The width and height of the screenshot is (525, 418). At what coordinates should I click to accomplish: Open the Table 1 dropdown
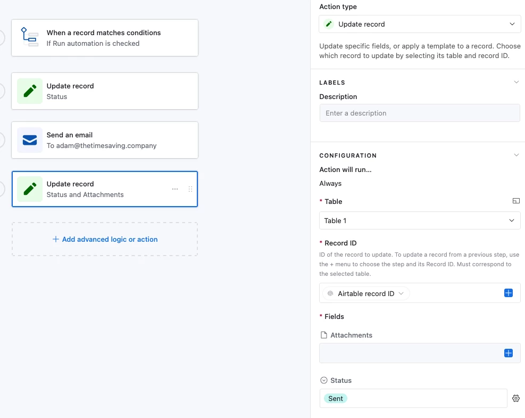pyautogui.click(x=420, y=220)
